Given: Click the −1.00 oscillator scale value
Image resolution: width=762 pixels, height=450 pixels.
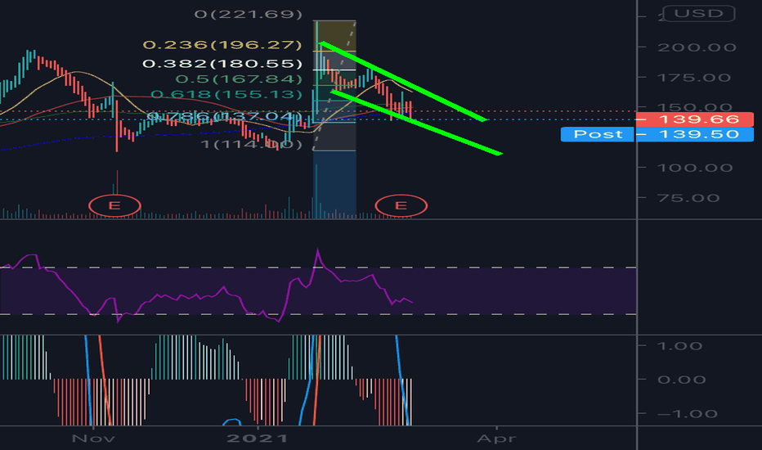Looking at the screenshot, I should 687,414.
